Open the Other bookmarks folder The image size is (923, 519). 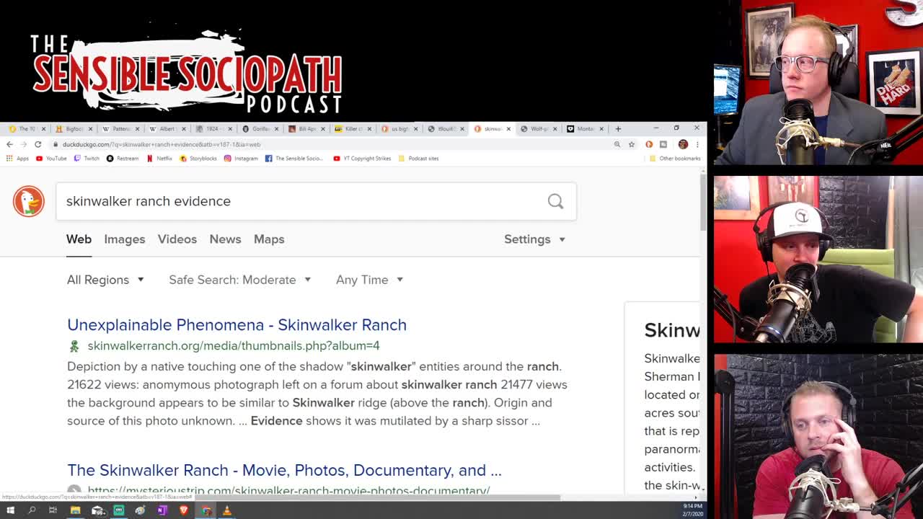[674, 159]
